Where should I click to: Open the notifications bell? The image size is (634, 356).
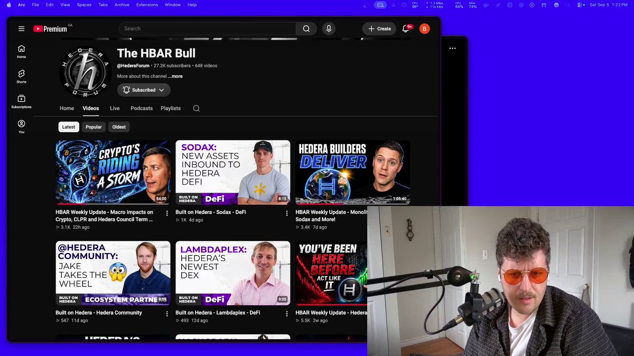(406, 28)
